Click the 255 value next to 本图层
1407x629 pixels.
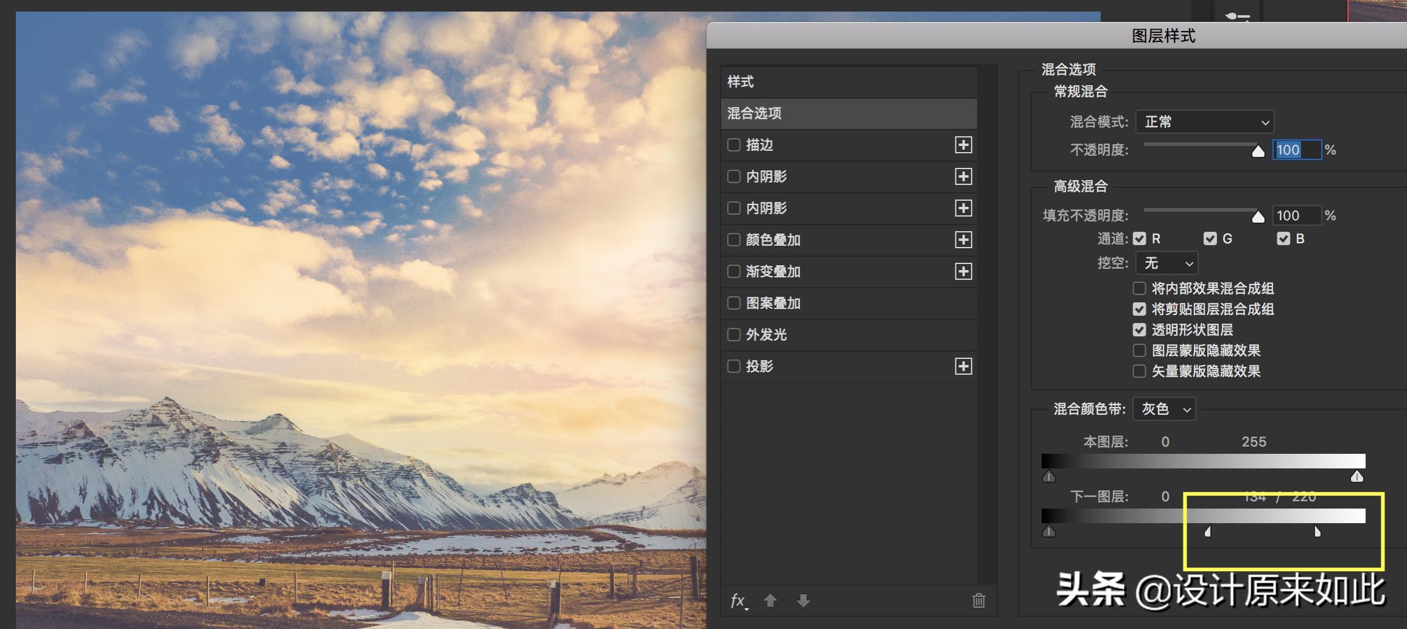[1254, 442]
